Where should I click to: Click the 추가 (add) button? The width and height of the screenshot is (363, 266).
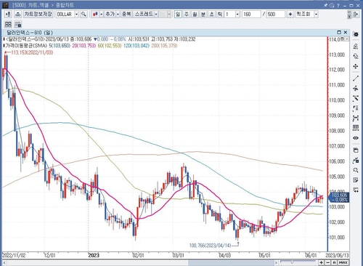(110, 15)
